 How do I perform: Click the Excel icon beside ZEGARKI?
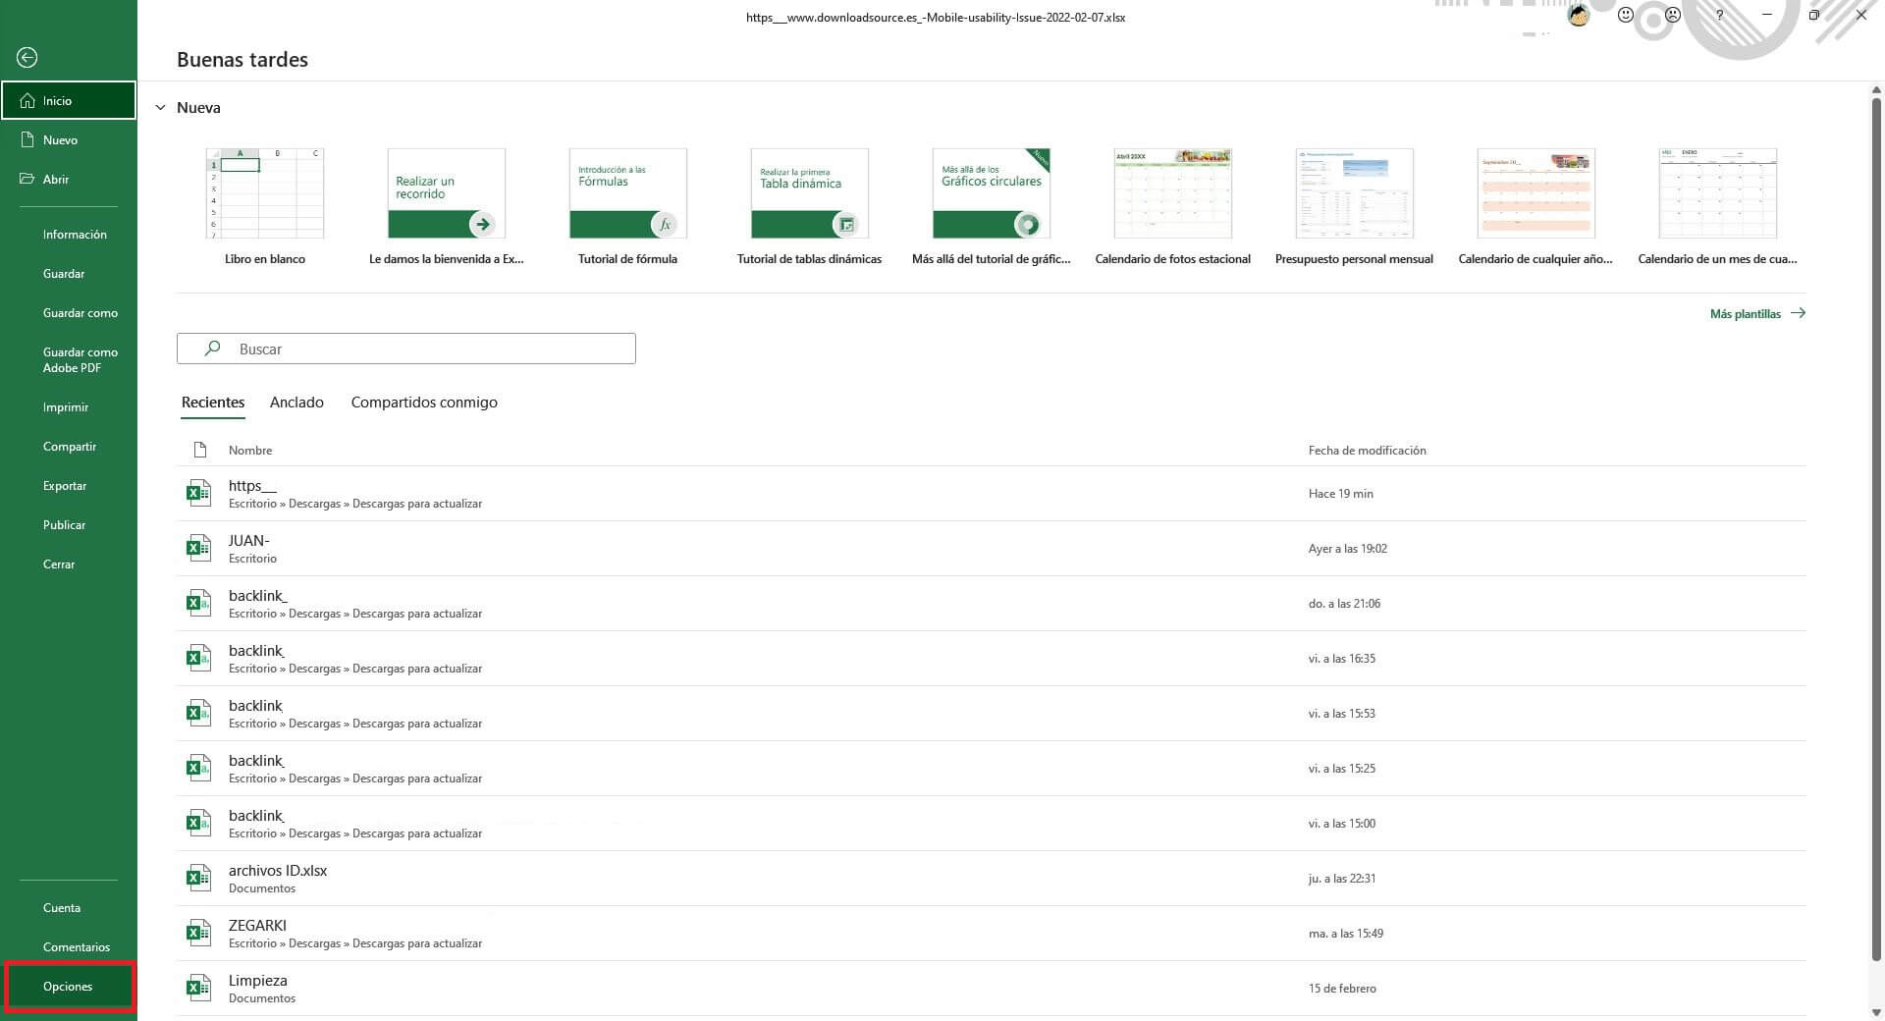[x=198, y=933]
